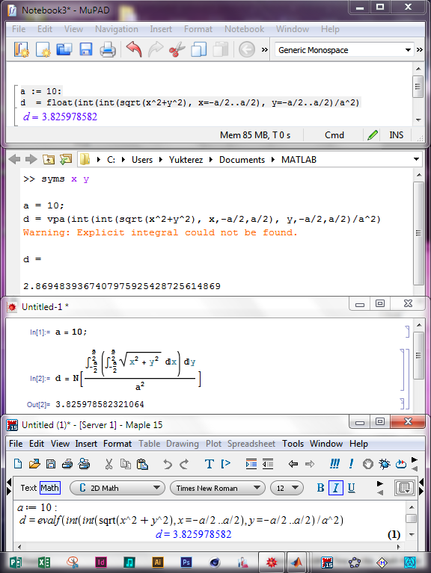The width and height of the screenshot is (431, 573).
Task: Click Yukterez folder in MATLAB path
Action: (x=186, y=160)
